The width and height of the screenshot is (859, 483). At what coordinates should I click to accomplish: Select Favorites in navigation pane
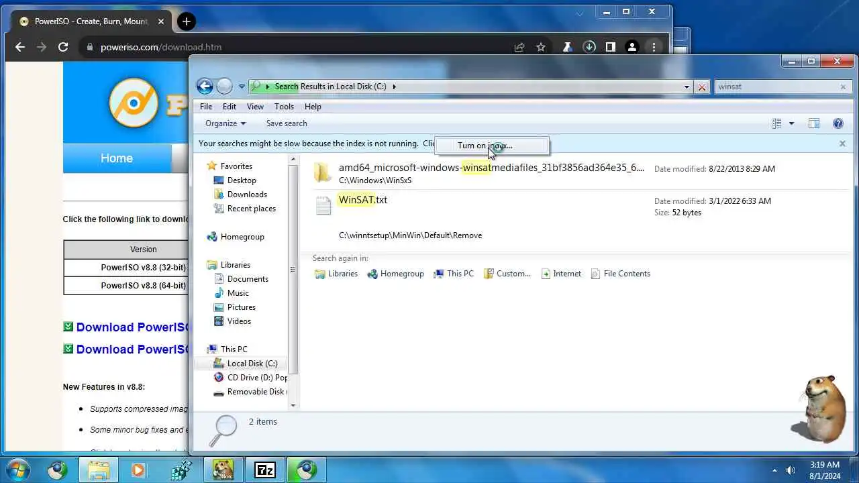coord(236,166)
